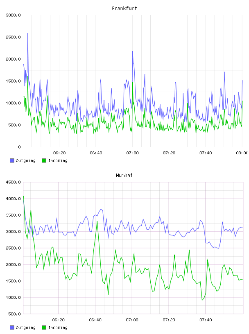The image size is (249, 334).
Task: Click the 07:00 time label in Mumbai chart
Action: coord(132,320)
